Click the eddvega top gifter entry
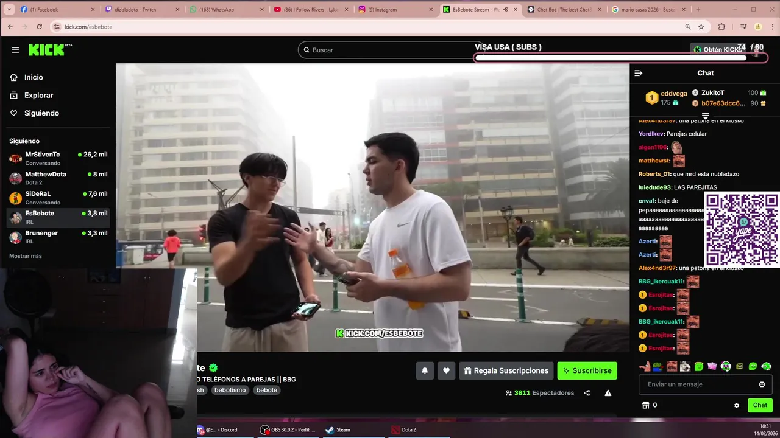The height and width of the screenshot is (438, 780). pyautogui.click(x=667, y=97)
